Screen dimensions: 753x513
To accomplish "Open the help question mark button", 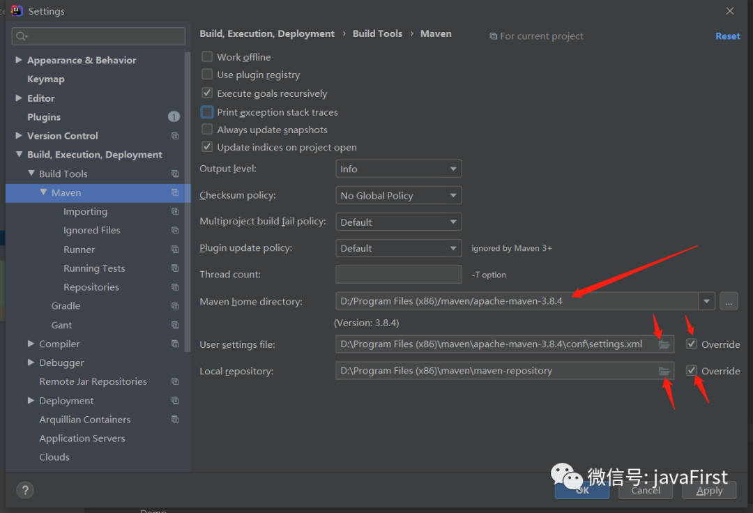I will tap(25, 490).
